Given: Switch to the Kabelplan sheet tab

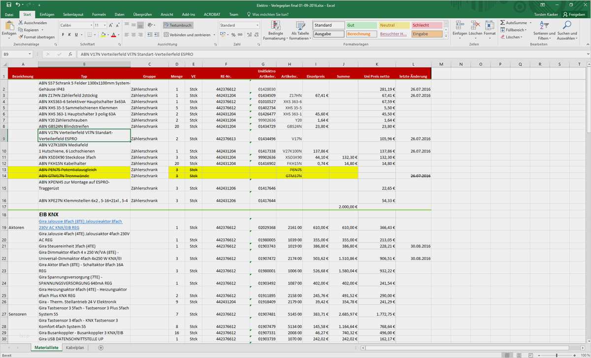Looking at the screenshot, I should click(75, 347).
